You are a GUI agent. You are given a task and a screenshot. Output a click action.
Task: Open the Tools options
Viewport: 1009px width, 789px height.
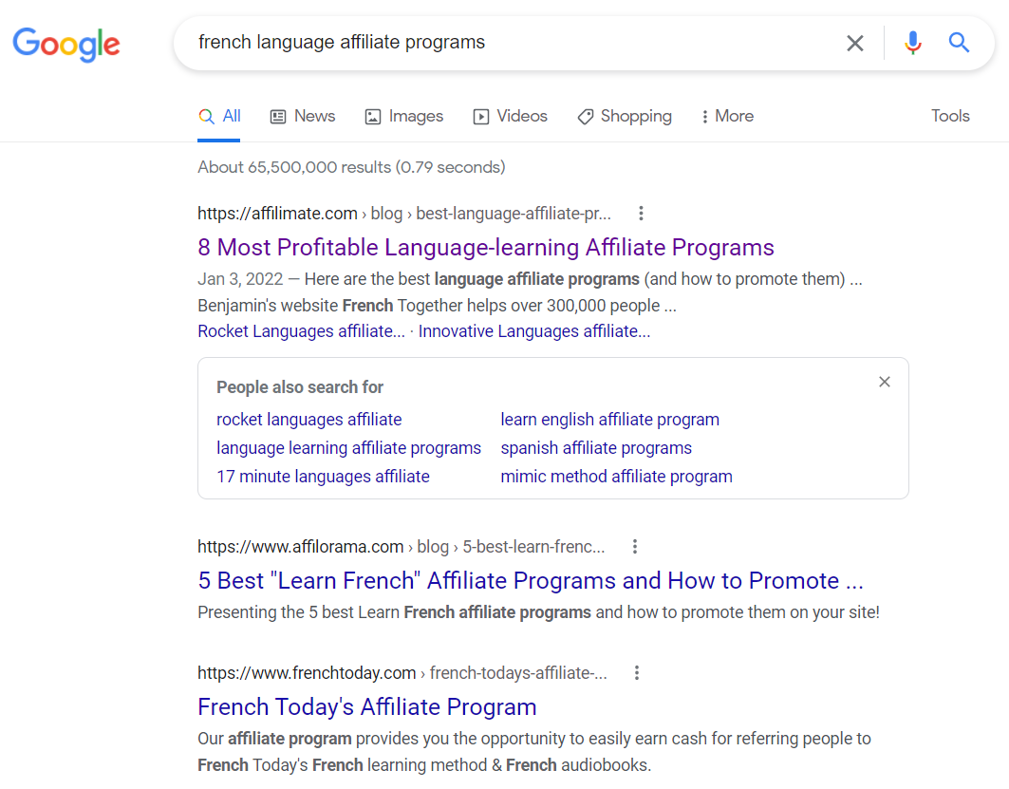(x=950, y=116)
